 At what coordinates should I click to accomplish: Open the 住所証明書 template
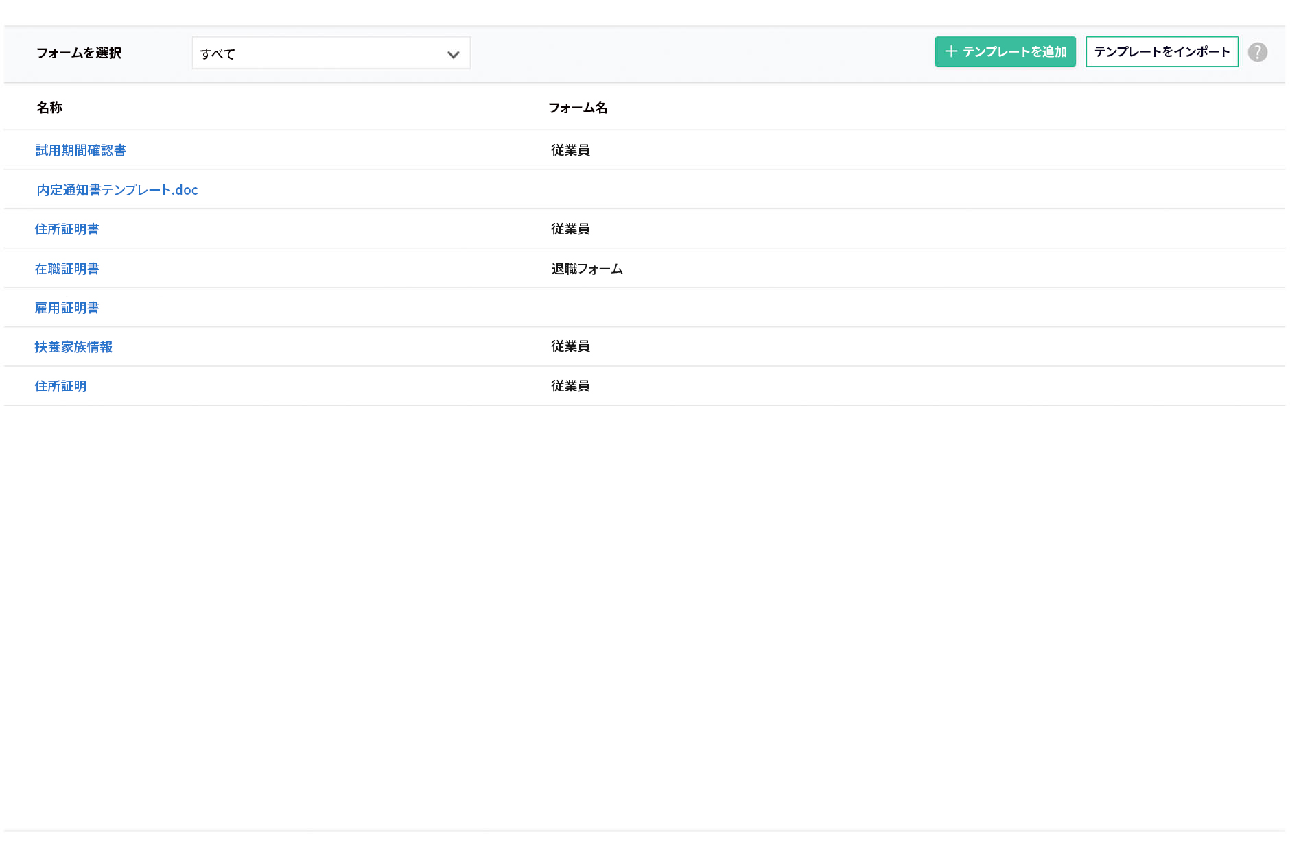67,229
